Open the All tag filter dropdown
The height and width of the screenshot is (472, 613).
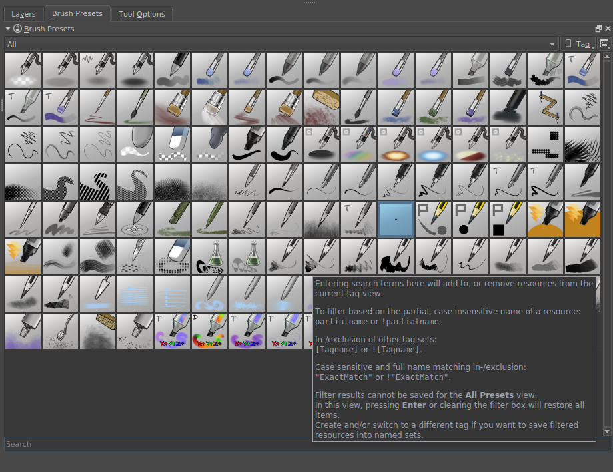(x=281, y=44)
